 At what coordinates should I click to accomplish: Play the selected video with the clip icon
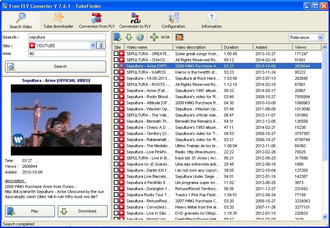coord(116,37)
